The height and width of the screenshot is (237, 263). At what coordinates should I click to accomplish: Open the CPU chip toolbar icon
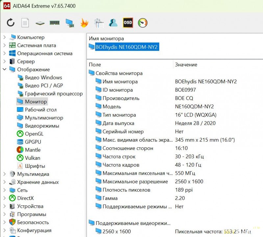pyautogui.click(x=40, y=23)
